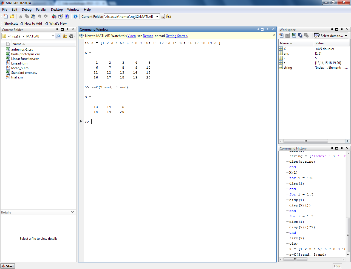Open the 'Select data to...' plot dropdown

tap(331, 36)
